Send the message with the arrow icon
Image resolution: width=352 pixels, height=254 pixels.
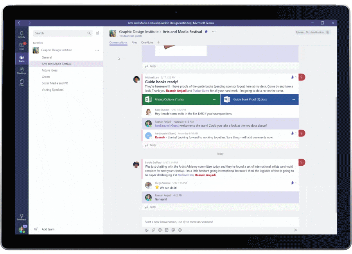pos(296,230)
